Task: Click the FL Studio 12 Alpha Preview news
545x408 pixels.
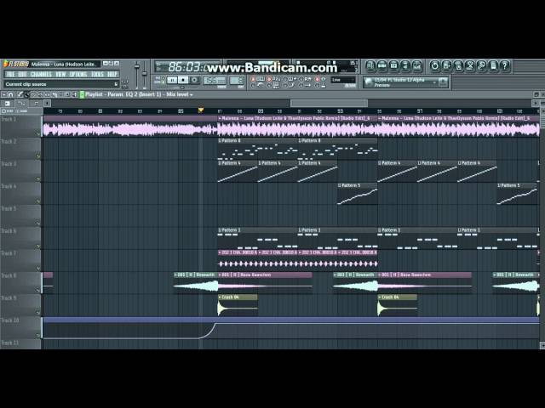Action: point(399,82)
